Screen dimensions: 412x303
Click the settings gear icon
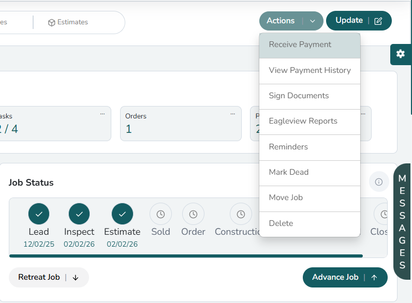(400, 54)
